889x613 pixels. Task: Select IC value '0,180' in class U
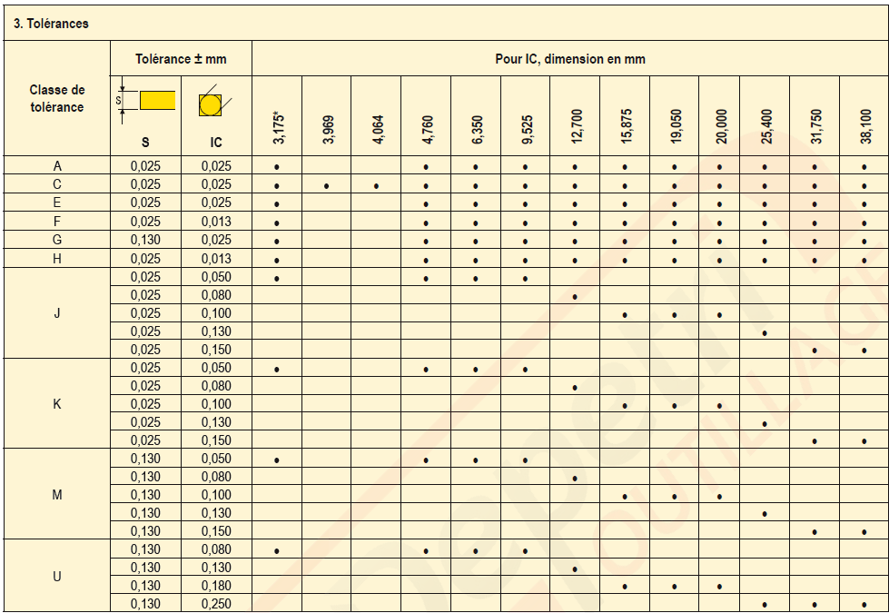[216, 585]
